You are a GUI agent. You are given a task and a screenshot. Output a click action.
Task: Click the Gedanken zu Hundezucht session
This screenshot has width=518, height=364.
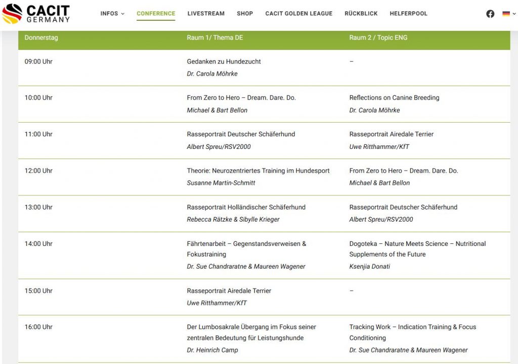pos(224,62)
